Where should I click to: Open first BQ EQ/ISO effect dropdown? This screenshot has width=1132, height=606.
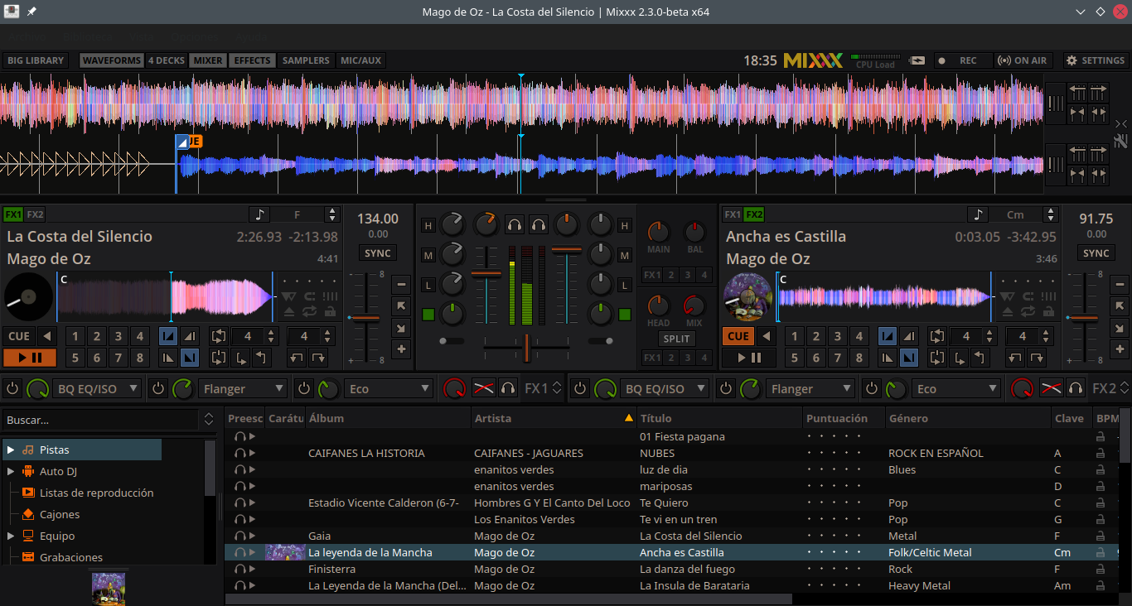(98, 388)
